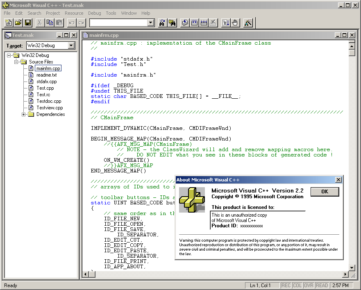Image resolution: width=361 pixels, height=290 pixels.
Task: Expand the Dependencies folder
Action: (x=23, y=114)
